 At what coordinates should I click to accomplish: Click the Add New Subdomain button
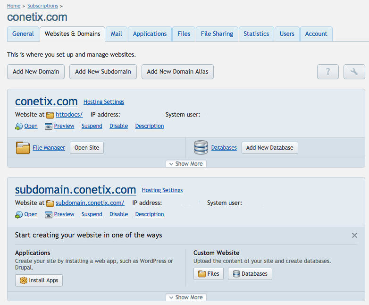pyautogui.click(x=103, y=72)
